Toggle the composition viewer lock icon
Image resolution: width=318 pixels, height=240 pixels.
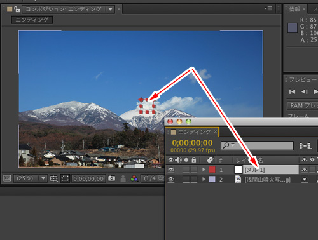tap(17, 9)
